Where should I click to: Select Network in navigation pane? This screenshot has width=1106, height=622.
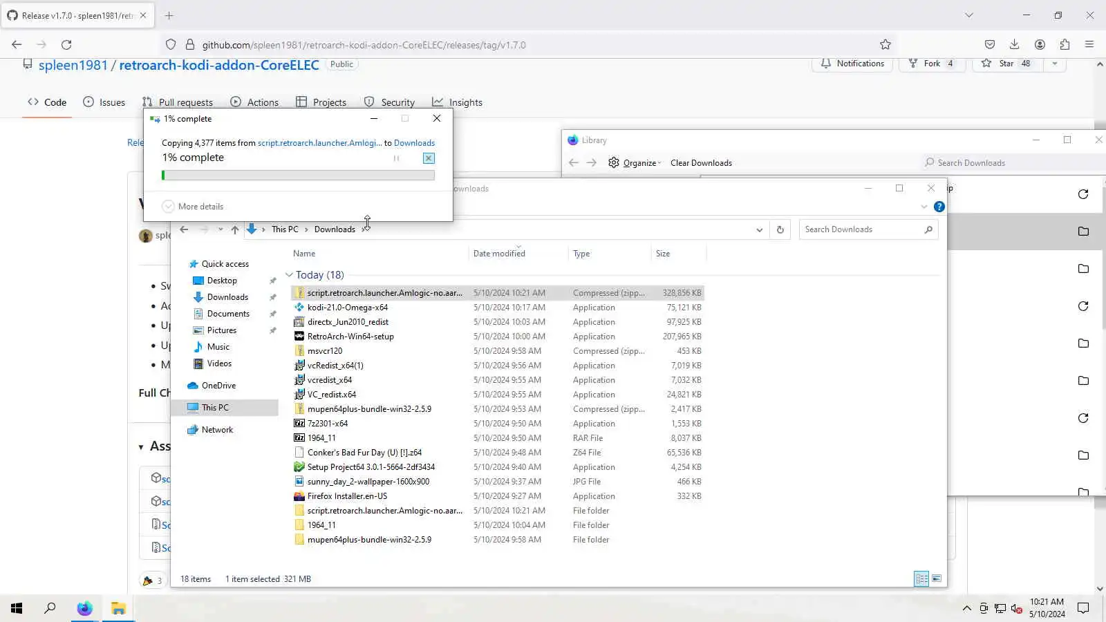pyautogui.click(x=217, y=430)
